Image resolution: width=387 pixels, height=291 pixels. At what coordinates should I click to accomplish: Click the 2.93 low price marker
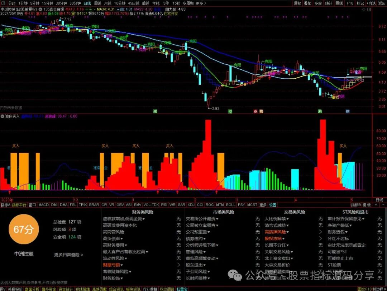(213, 108)
